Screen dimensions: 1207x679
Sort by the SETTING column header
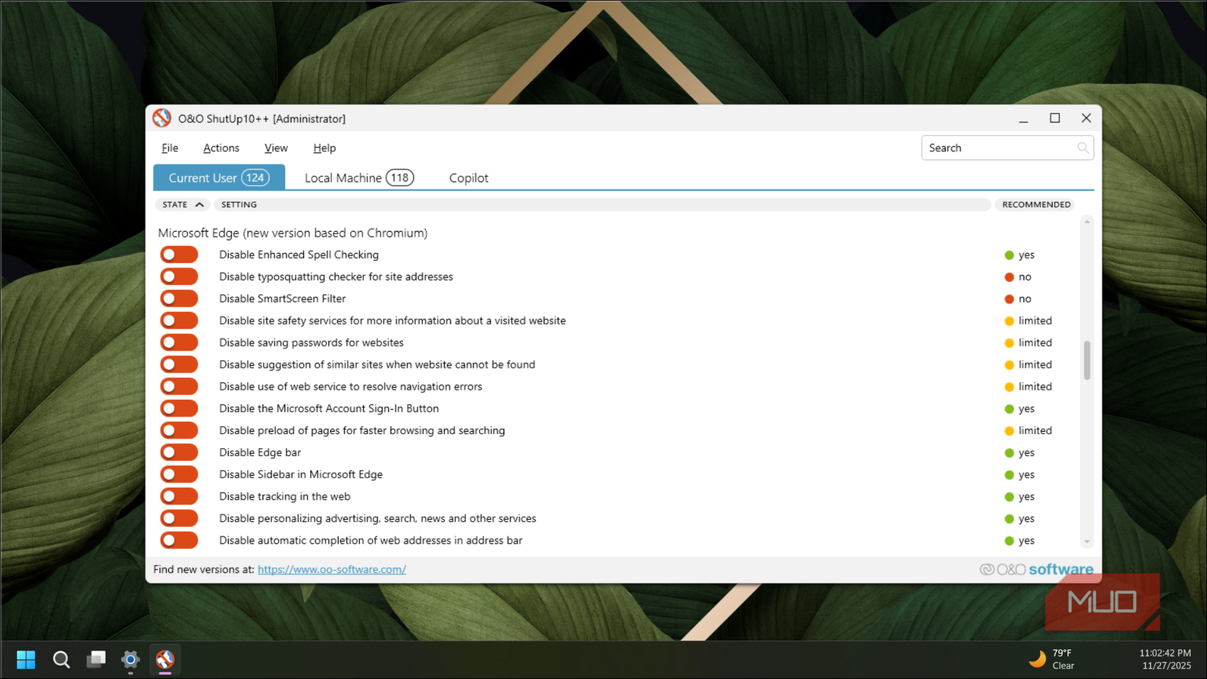point(602,205)
